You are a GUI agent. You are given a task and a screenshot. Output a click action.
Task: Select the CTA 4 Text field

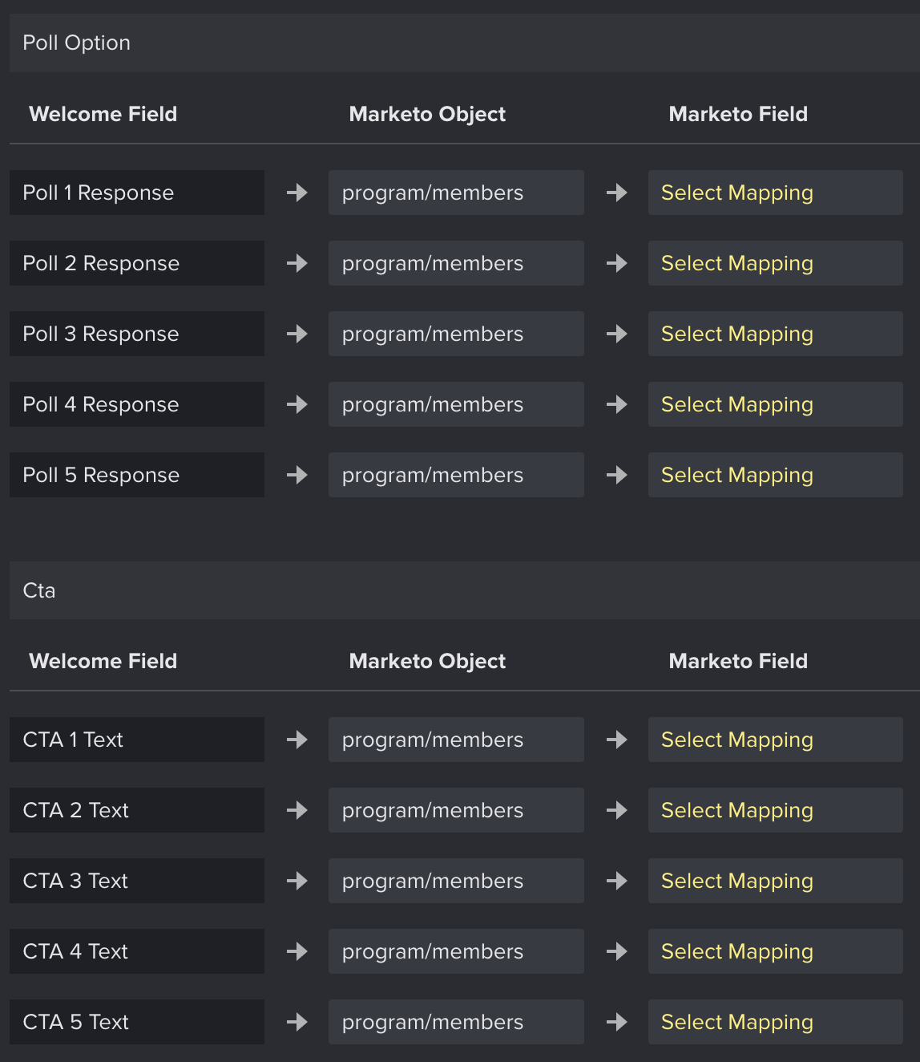137,951
